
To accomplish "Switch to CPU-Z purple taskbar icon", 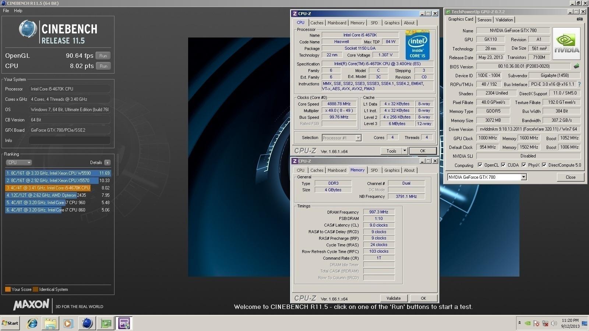I will [x=124, y=323].
